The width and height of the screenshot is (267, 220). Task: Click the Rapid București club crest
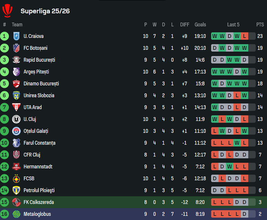pos(16,60)
